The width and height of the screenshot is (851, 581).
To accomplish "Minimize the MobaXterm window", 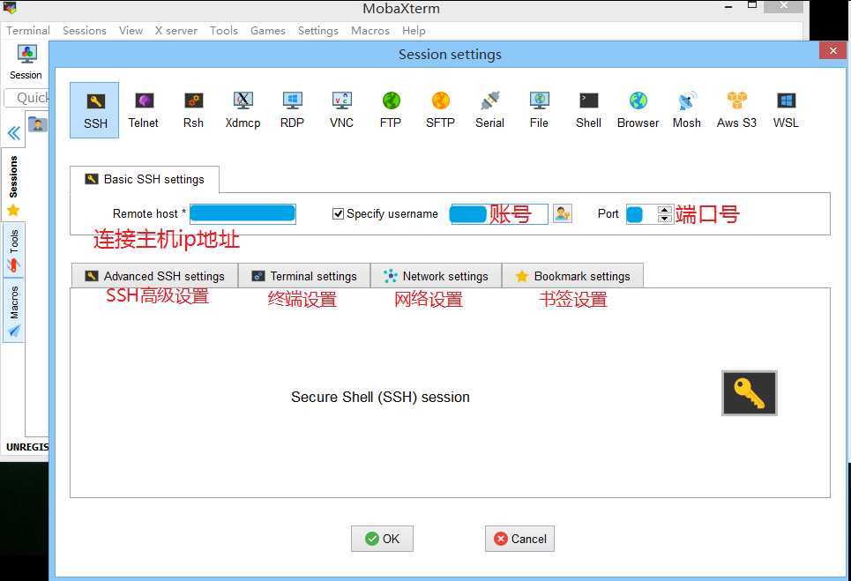I will pos(729,7).
